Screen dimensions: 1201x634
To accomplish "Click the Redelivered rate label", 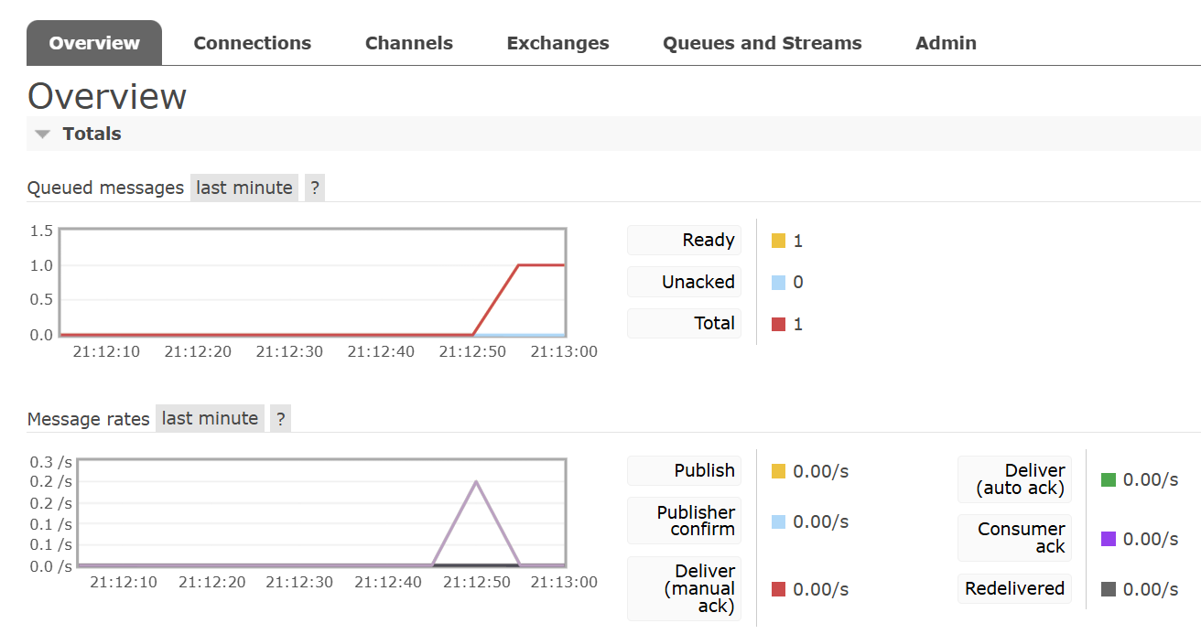I will 1014,588.
